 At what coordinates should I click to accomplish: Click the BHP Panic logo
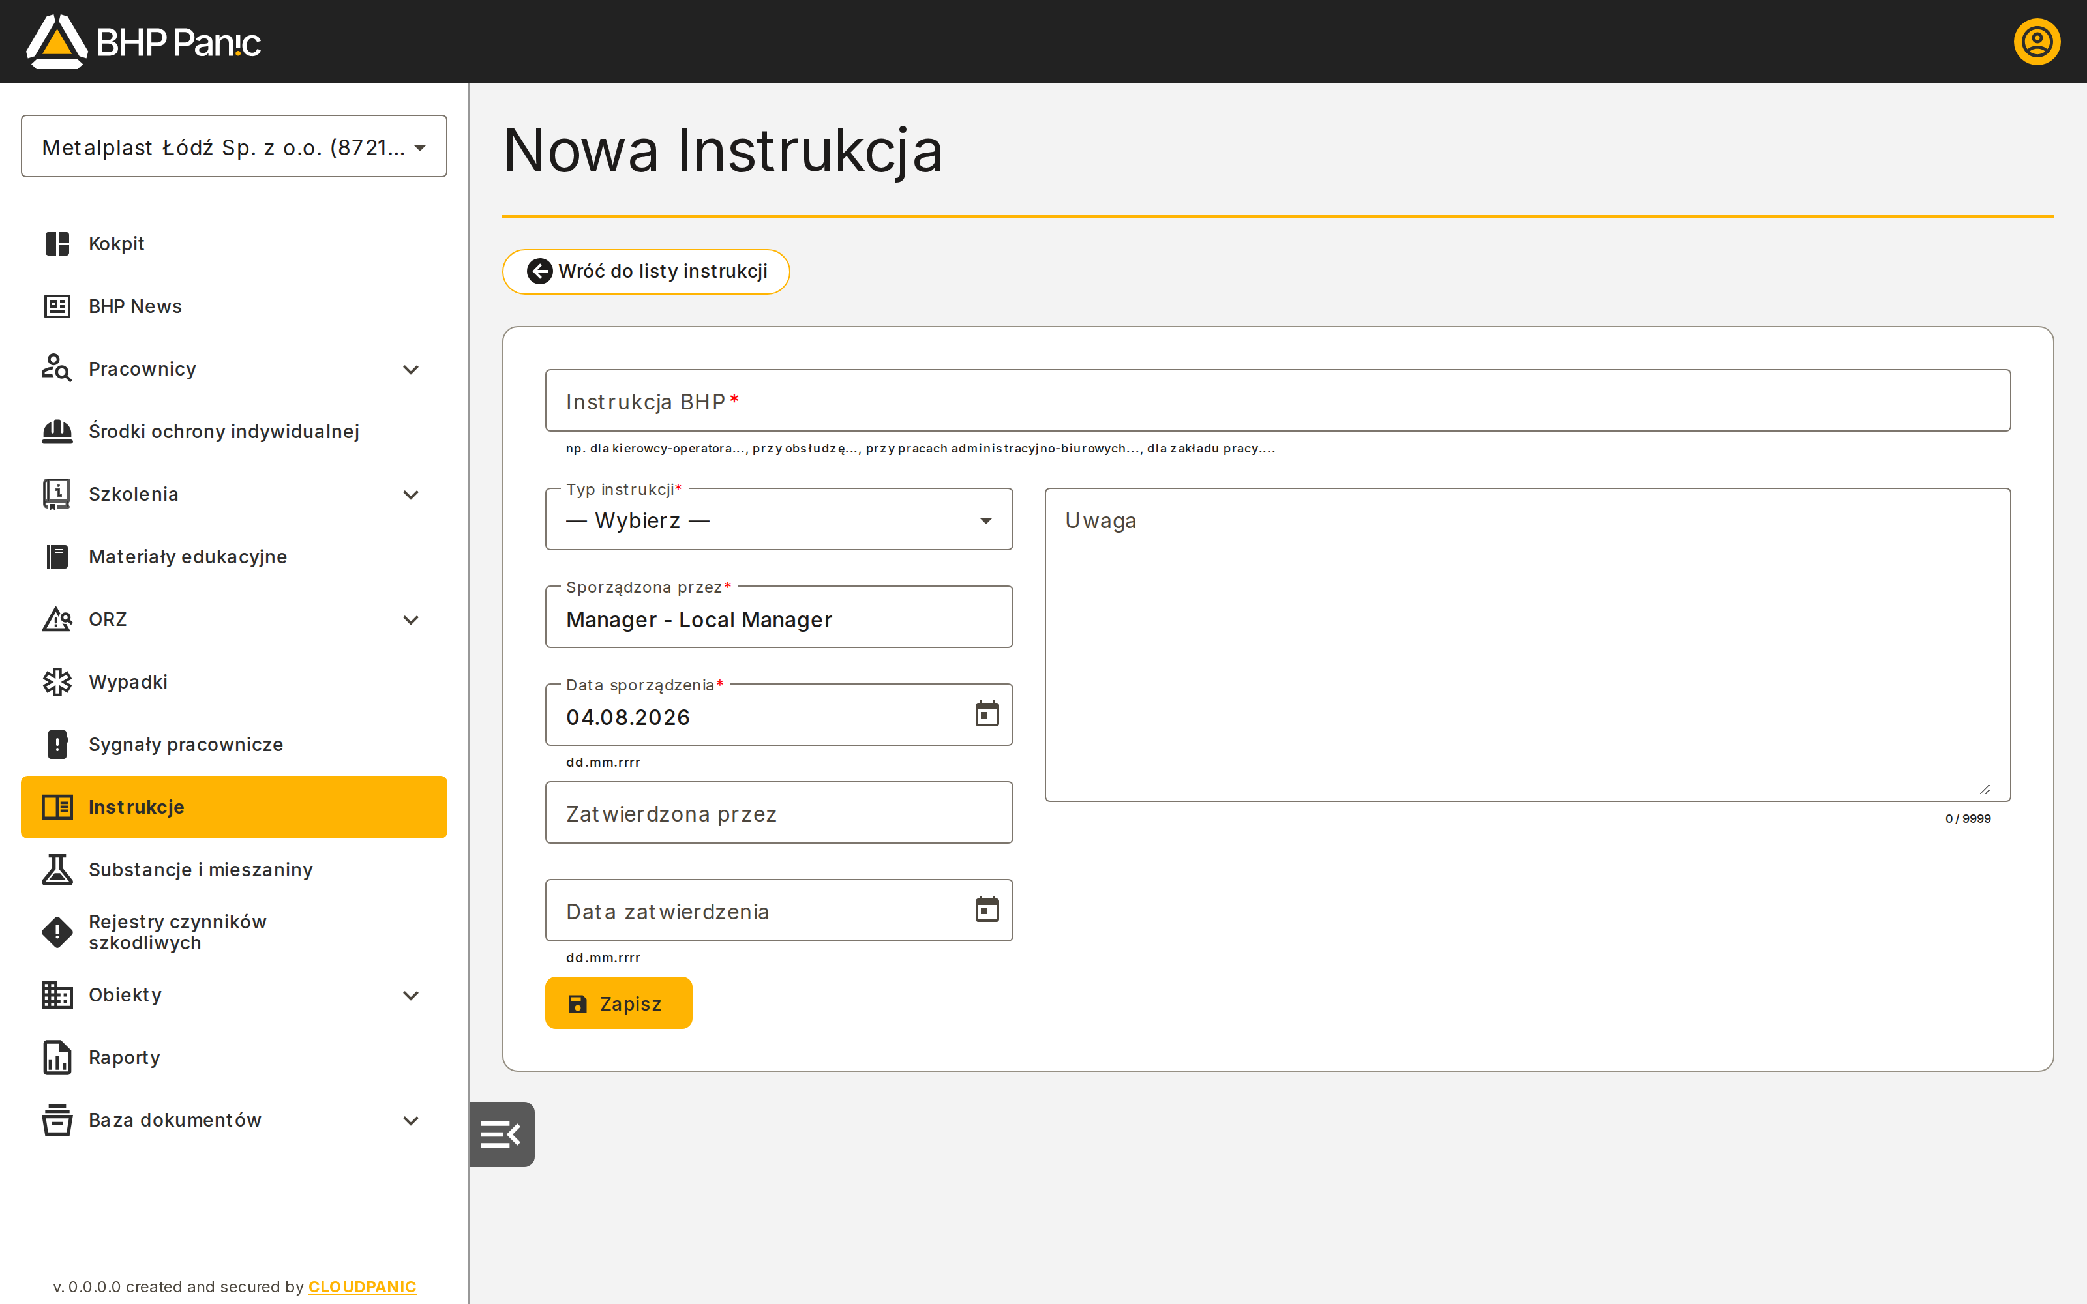(143, 41)
